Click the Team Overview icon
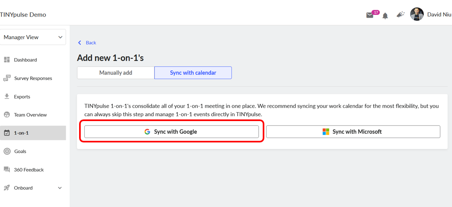 click(x=7, y=115)
